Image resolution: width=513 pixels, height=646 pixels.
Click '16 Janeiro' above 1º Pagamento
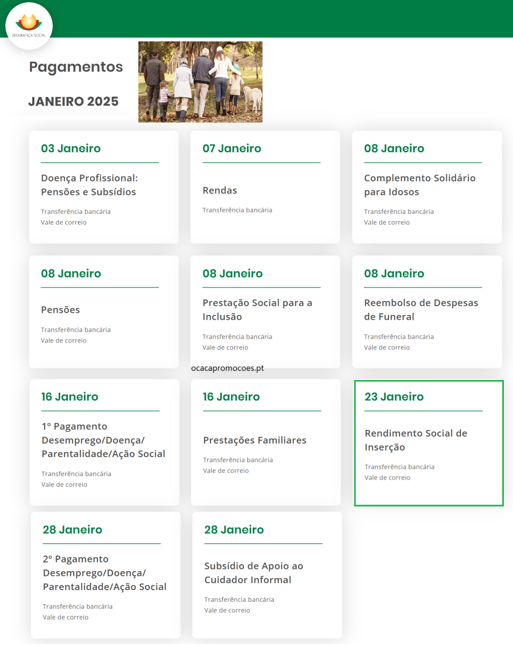[x=70, y=396]
